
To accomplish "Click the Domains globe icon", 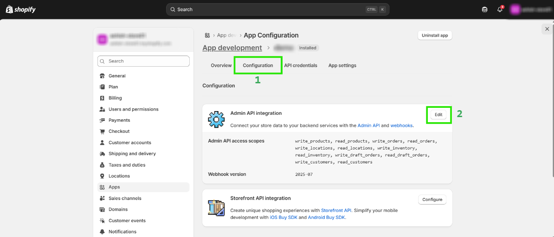I will [x=102, y=209].
